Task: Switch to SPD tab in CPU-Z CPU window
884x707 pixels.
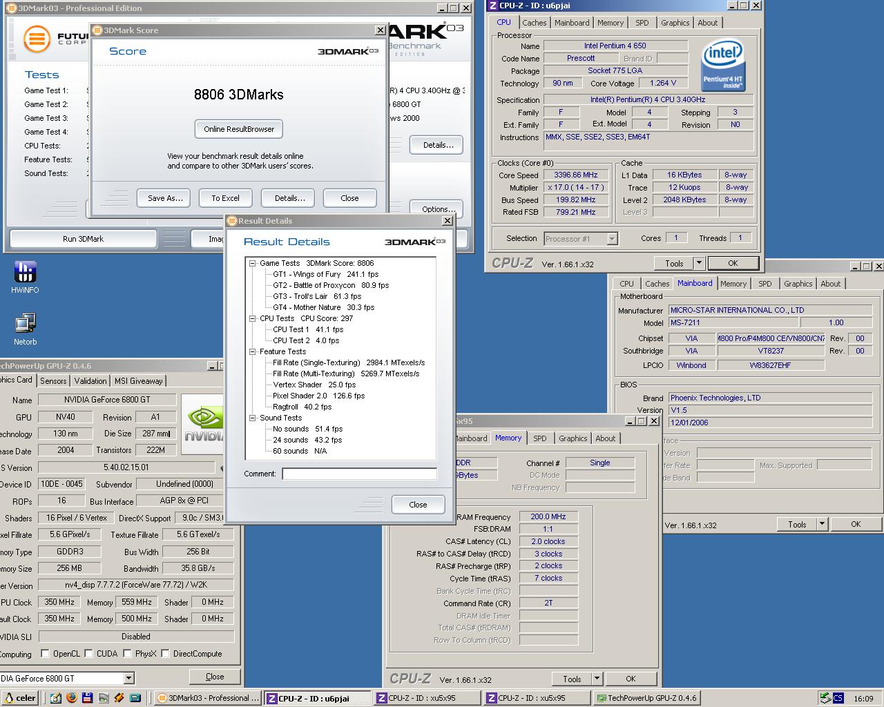Action: [x=642, y=23]
